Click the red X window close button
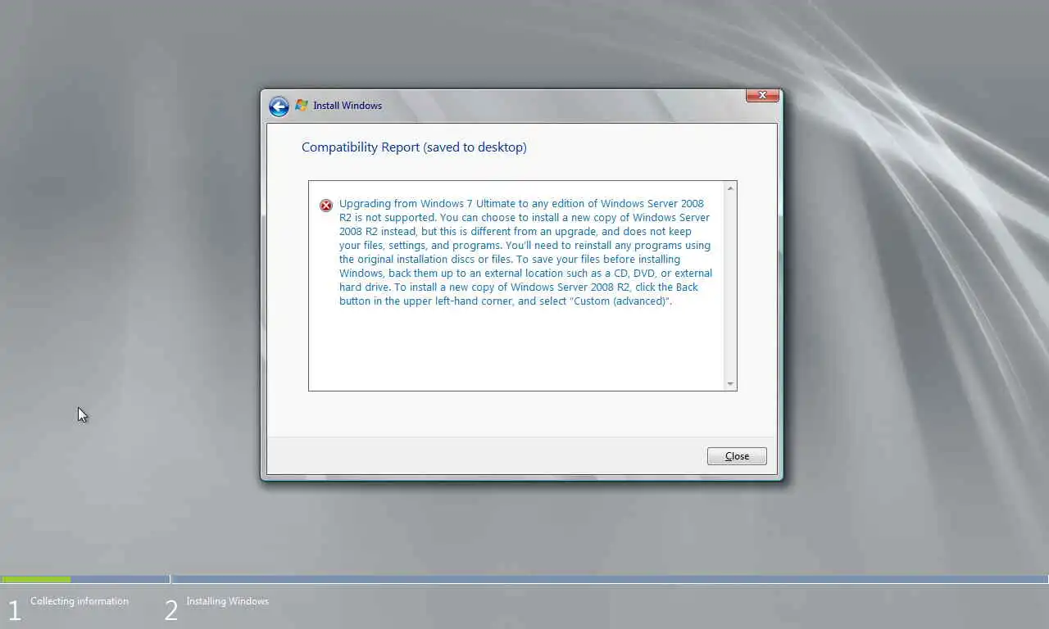 pos(762,95)
